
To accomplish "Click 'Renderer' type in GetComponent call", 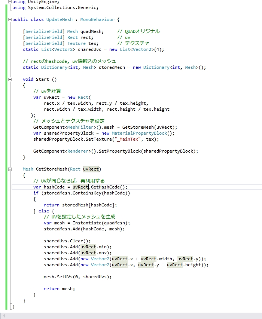I will click(77, 151).
